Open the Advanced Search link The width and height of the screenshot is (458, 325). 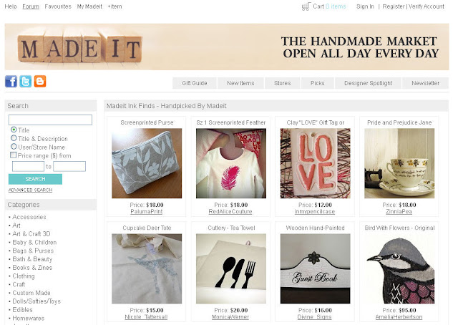click(x=30, y=190)
